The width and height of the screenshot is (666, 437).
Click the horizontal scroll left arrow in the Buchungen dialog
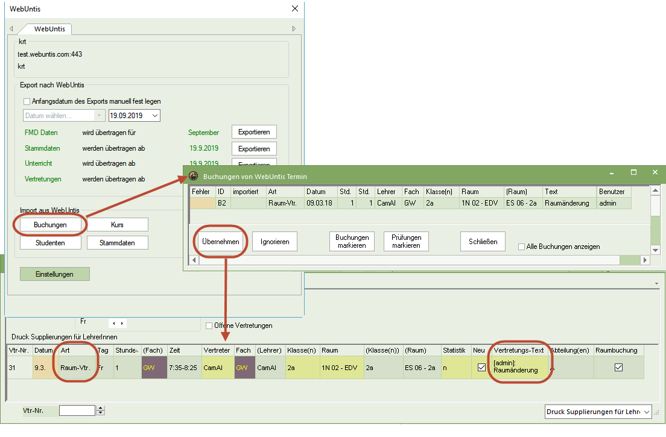194,260
